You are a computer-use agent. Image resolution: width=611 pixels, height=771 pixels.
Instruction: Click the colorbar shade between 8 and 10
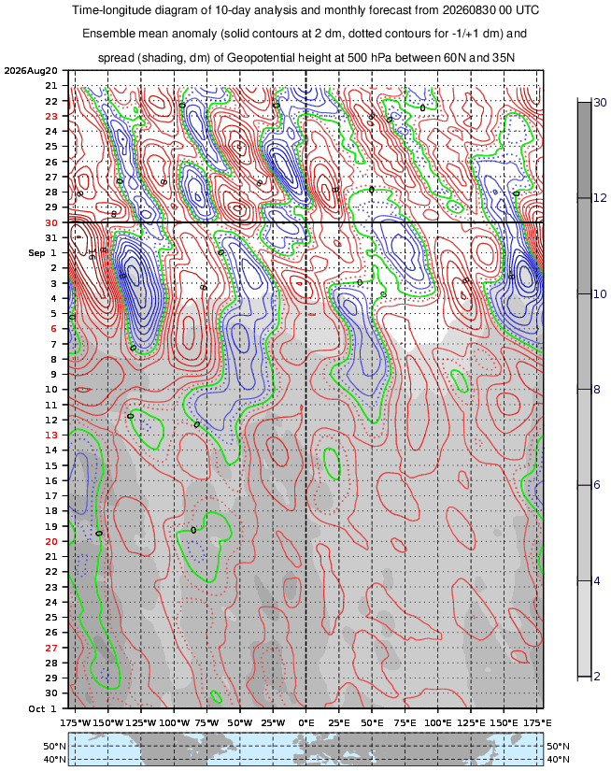(x=584, y=341)
